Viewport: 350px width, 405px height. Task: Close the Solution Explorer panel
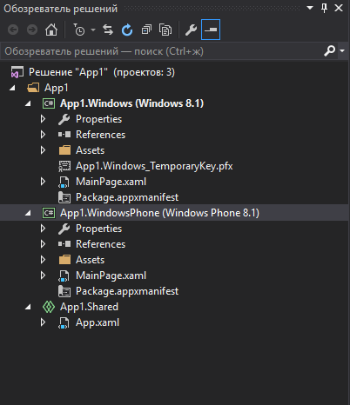pyautogui.click(x=339, y=8)
